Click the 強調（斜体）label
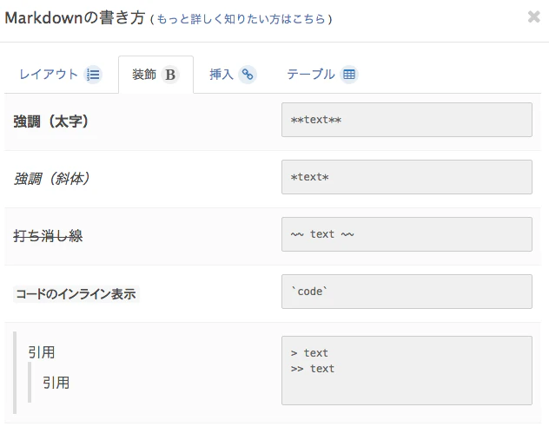The width and height of the screenshot is (549, 433). point(52,179)
